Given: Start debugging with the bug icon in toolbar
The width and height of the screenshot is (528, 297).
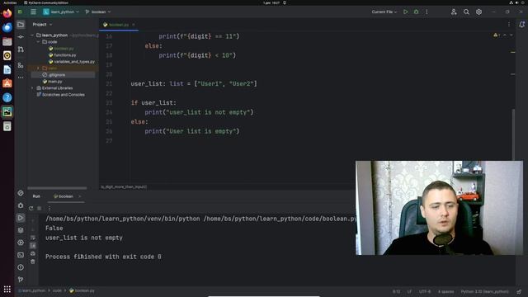Looking at the screenshot, I should point(416,12).
